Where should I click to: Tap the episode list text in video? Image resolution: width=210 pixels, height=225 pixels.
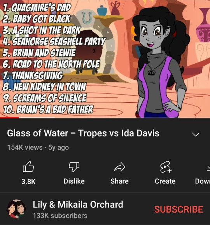(53, 58)
